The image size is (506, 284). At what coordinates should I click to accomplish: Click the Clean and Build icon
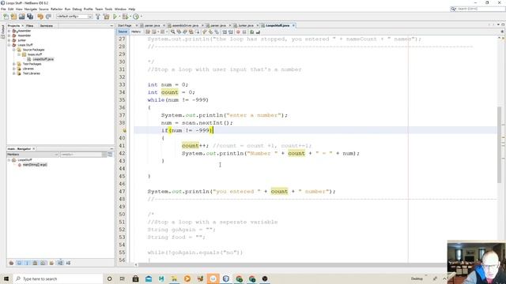click(x=106, y=17)
